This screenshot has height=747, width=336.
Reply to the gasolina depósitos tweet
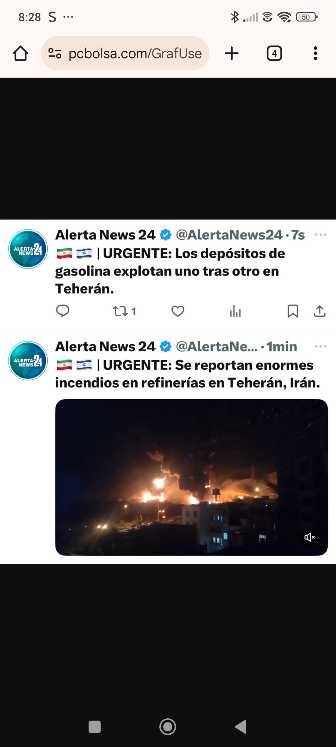point(63,311)
